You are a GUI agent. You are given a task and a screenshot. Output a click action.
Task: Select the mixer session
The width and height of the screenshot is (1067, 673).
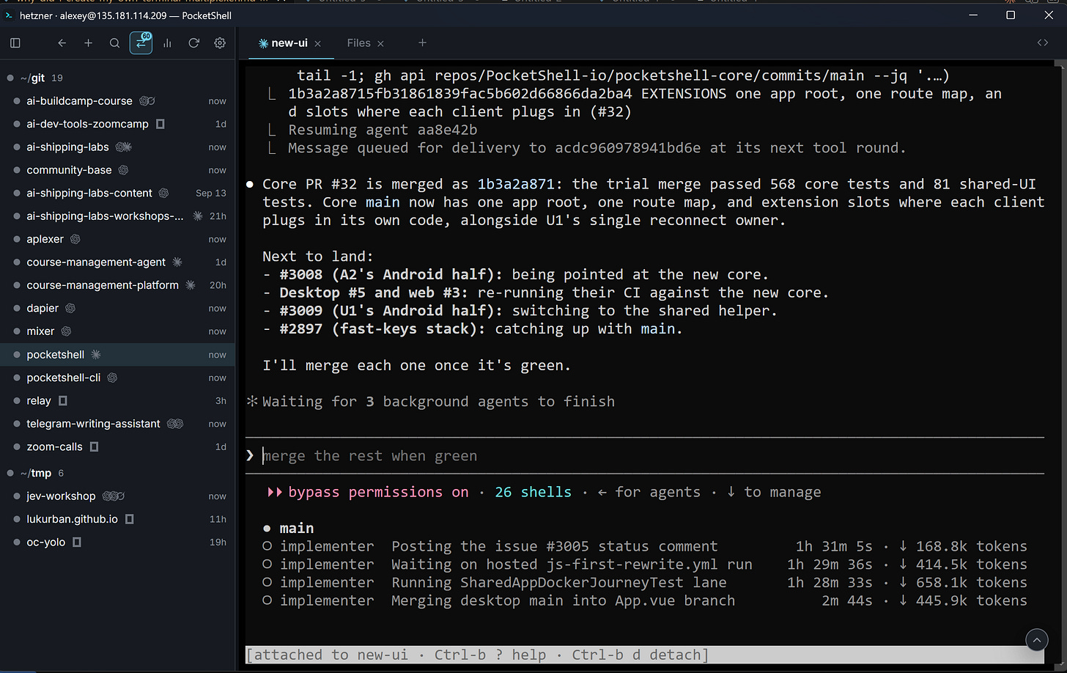(x=117, y=331)
